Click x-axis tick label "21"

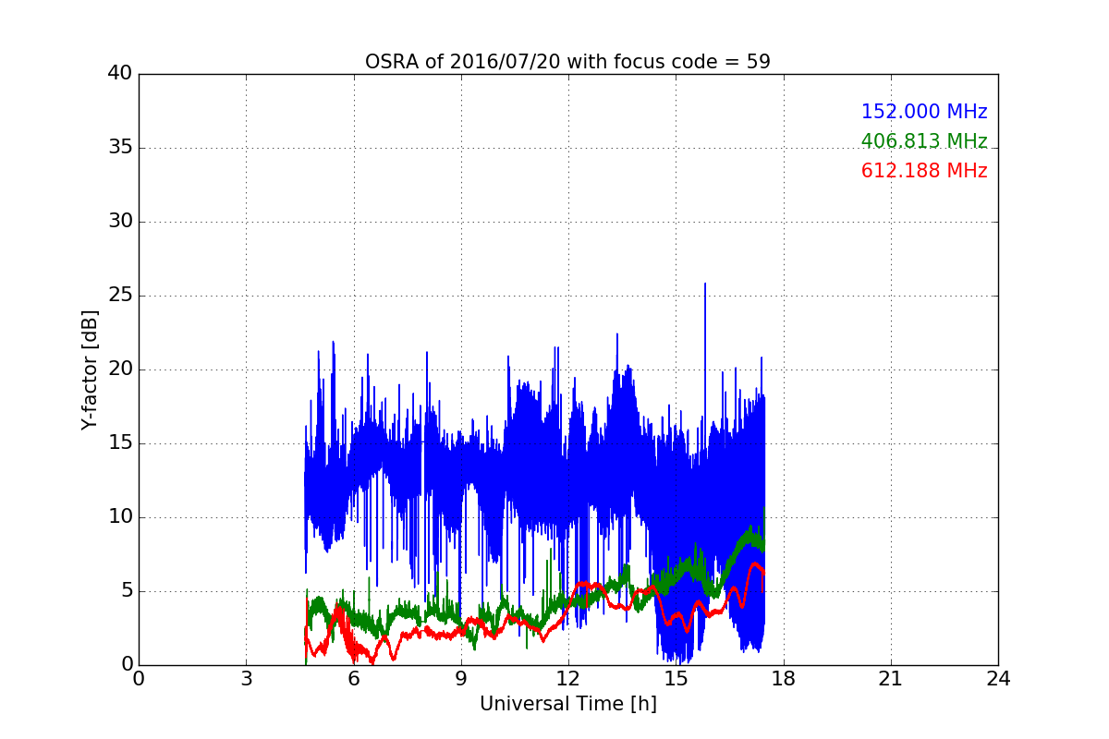[891, 679]
